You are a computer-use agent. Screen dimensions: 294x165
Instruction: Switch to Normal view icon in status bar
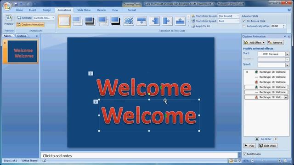pos(231,161)
